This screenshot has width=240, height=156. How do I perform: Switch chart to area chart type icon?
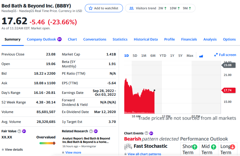tap(201, 56)
